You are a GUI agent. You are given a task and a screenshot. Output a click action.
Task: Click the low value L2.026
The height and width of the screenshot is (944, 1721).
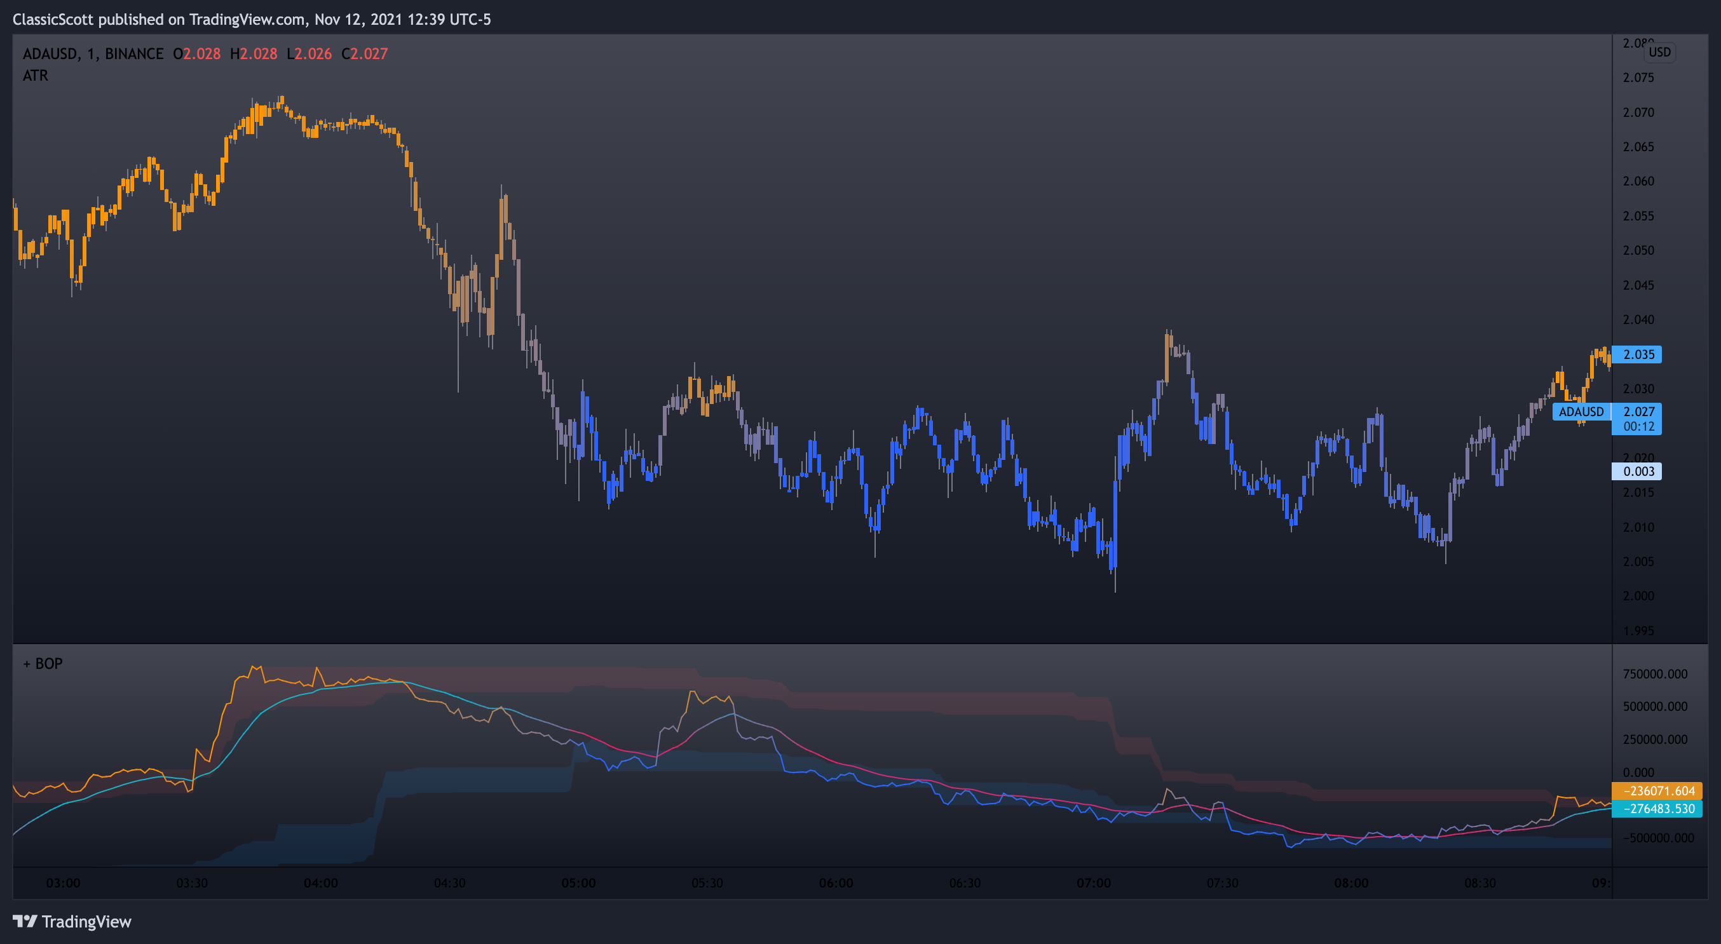point(309,54)
